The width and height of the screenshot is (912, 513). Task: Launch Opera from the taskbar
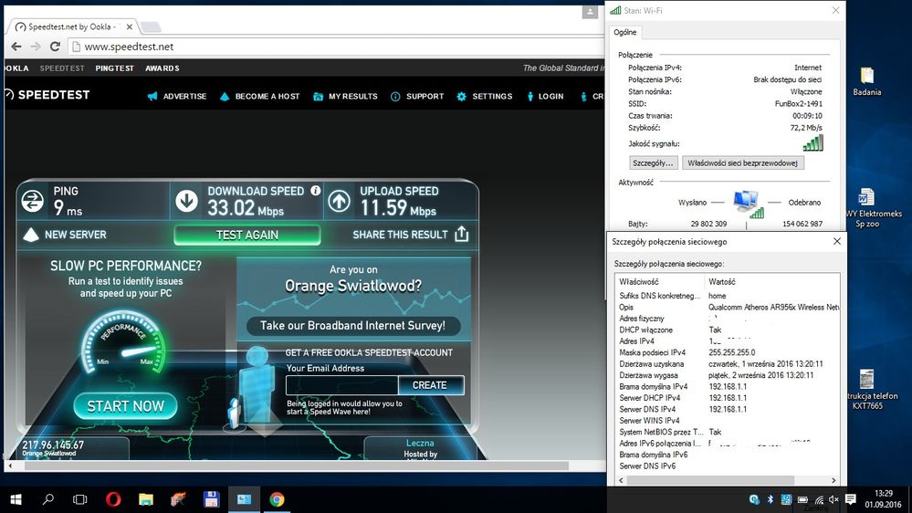tap(113, 499)
